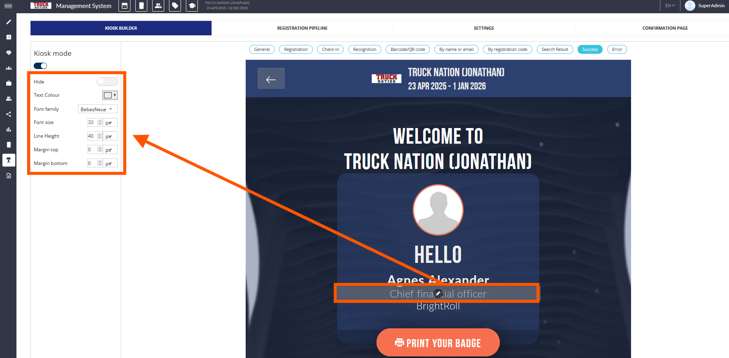Switch to the Registration Pipeline tab
This screenshot has width=729, height=358.
302,28
